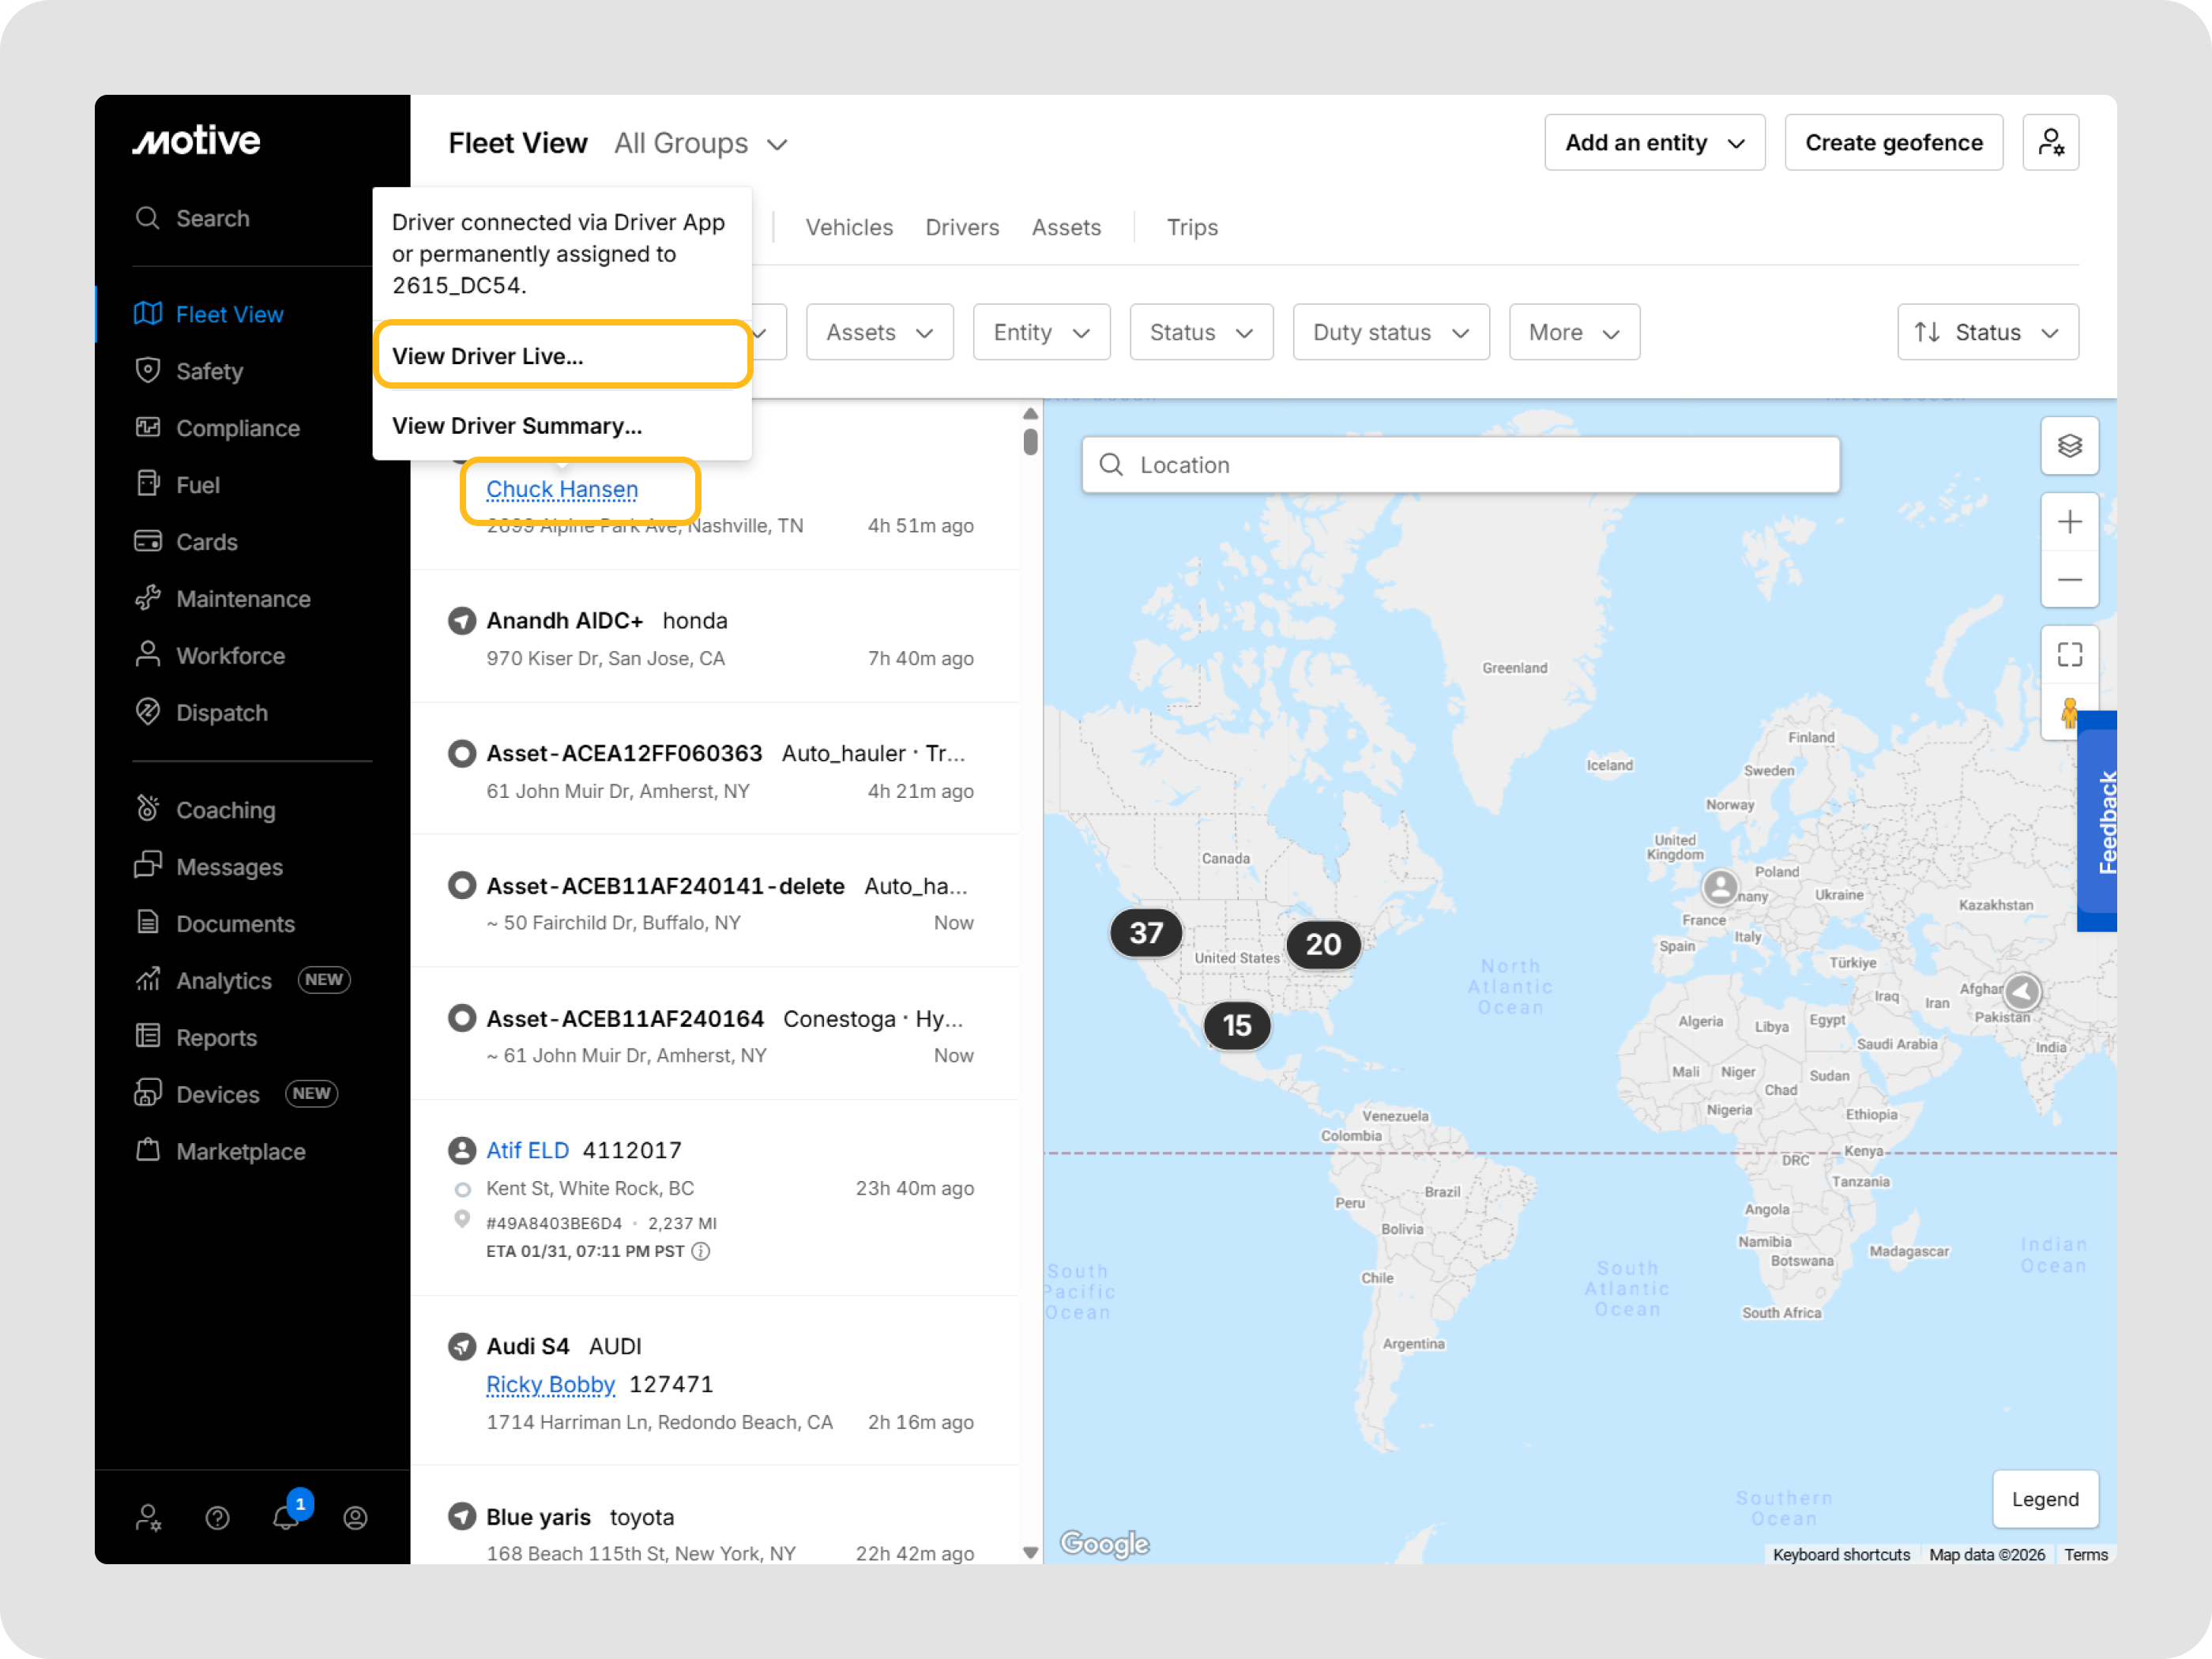2212x1659 pixels.
Task: Click user settings icon in header
Action: (x=2050, y=143)
